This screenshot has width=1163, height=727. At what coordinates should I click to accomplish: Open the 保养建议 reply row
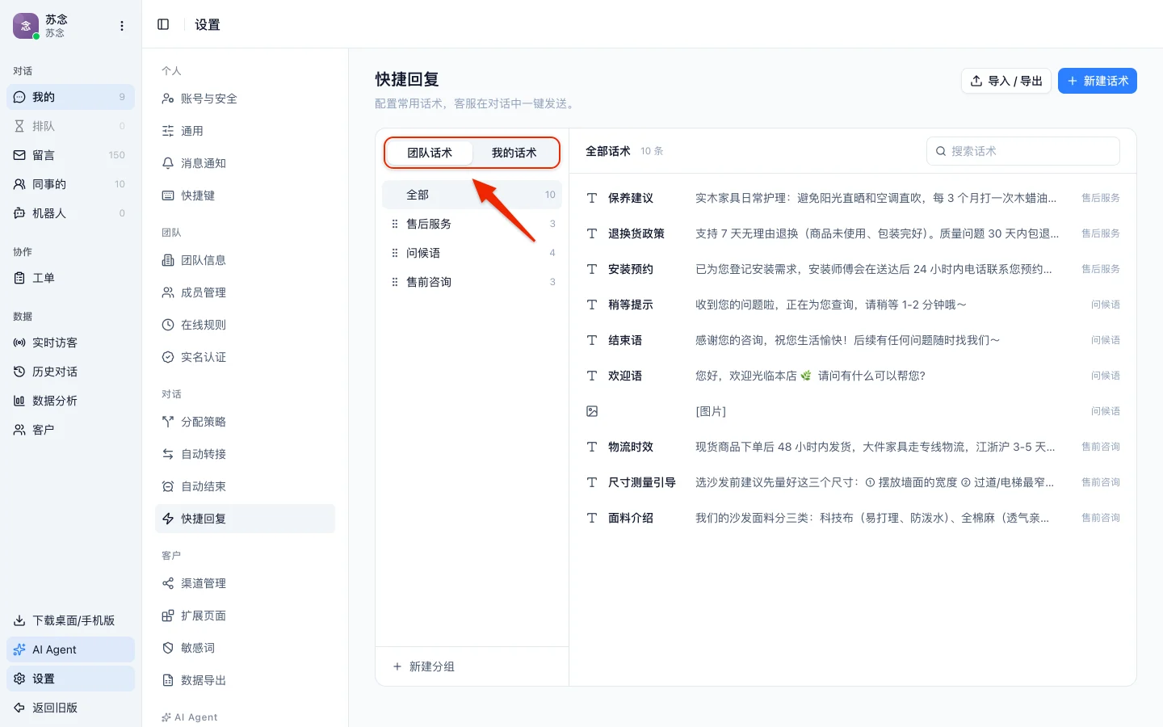(x=853, y=198)
